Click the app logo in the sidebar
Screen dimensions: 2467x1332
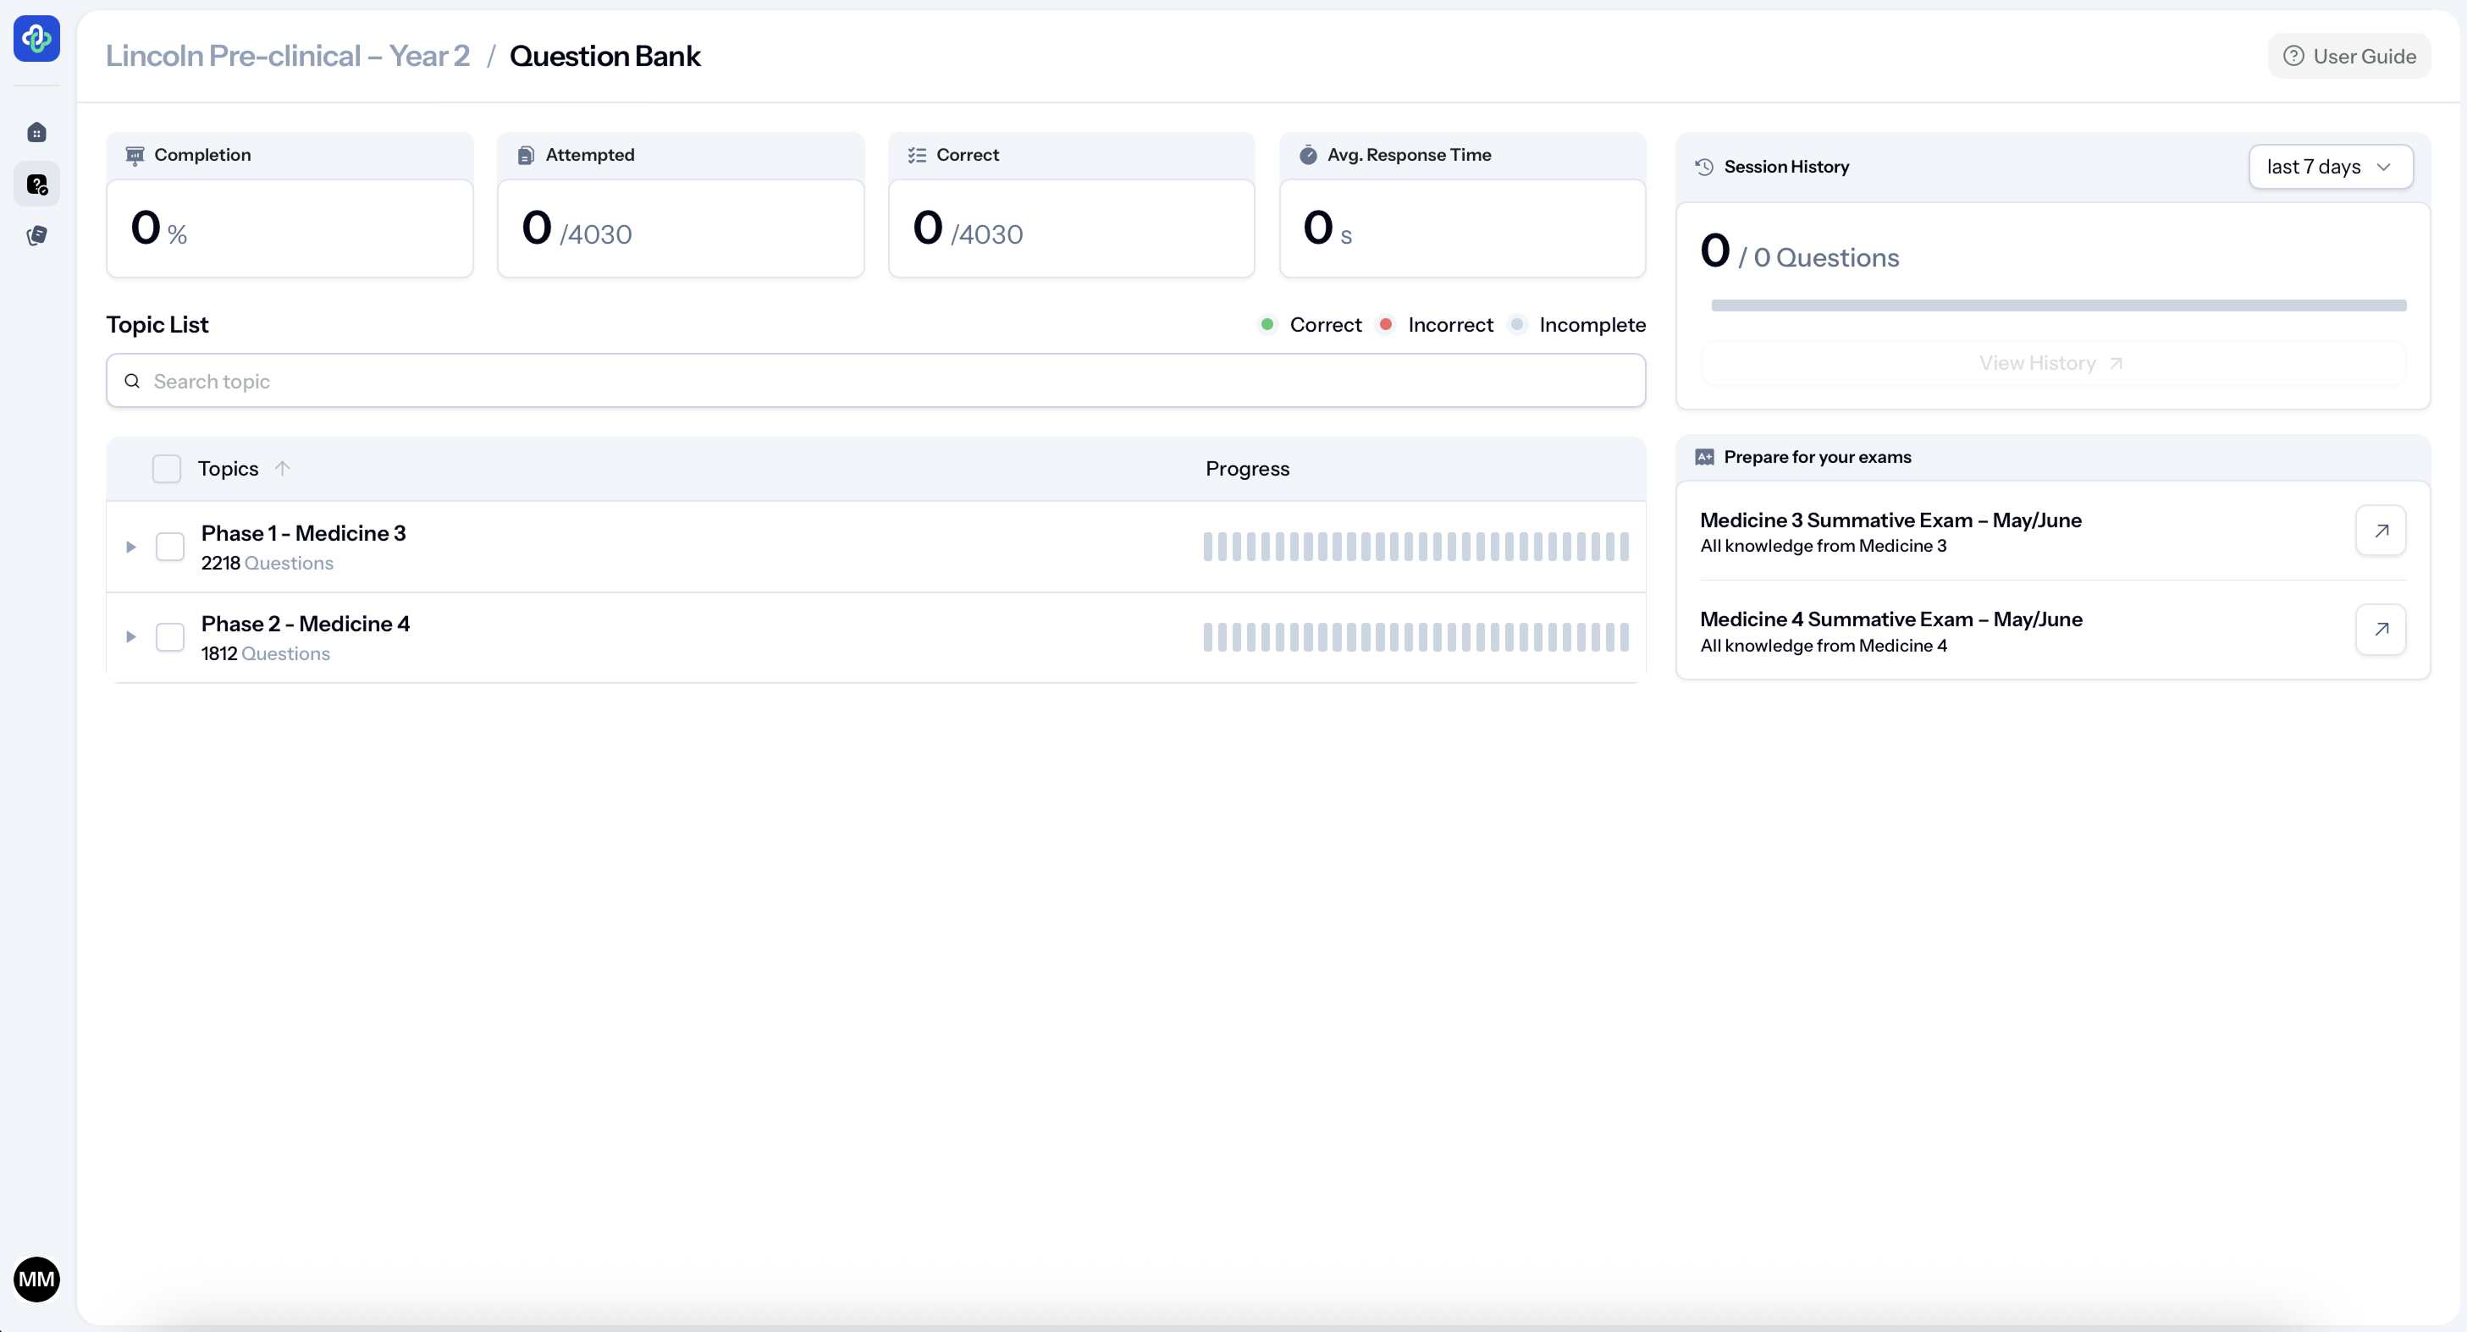36,38
